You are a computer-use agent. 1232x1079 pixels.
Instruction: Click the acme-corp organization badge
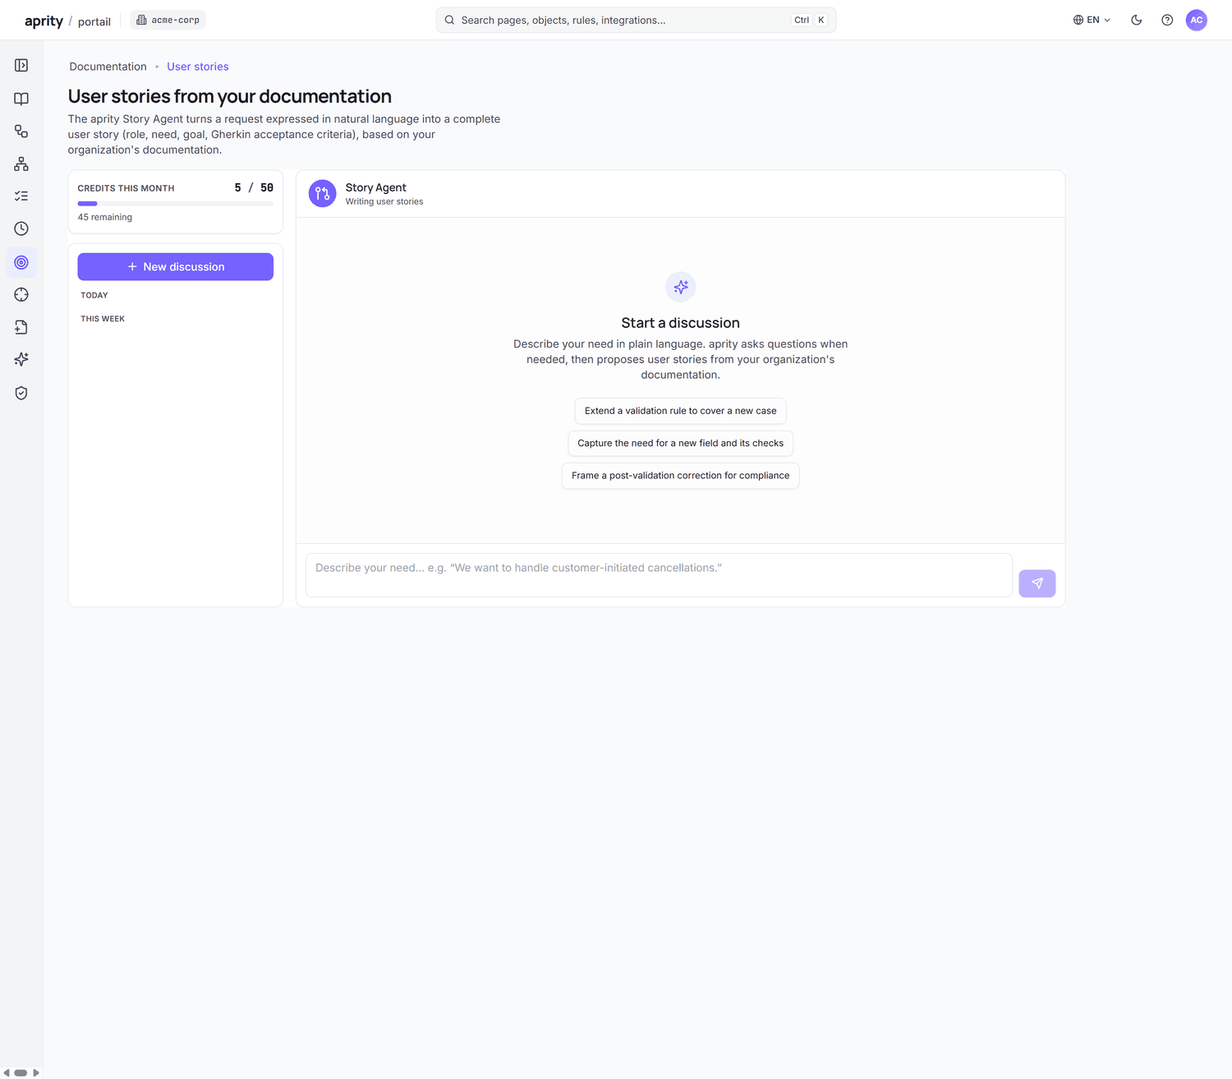pyautogui.click(x=168, y=20)
